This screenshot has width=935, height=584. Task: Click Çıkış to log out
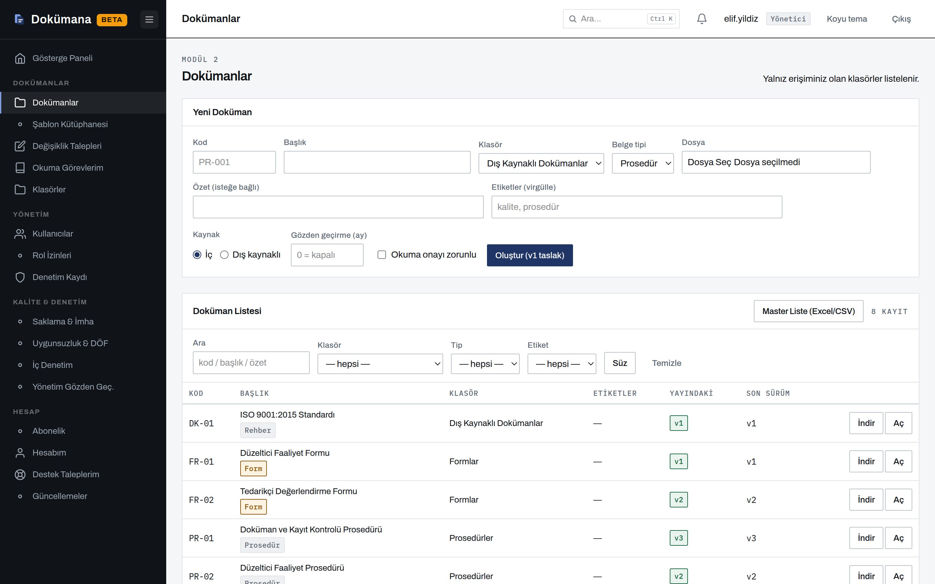[x=901, y=19]
